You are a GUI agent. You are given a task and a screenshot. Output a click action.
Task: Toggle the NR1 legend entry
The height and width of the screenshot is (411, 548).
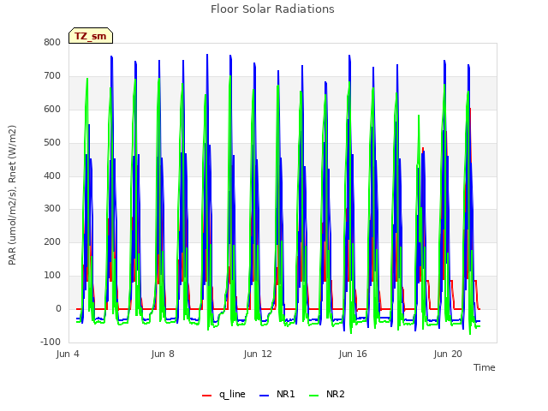click(277, 395)
